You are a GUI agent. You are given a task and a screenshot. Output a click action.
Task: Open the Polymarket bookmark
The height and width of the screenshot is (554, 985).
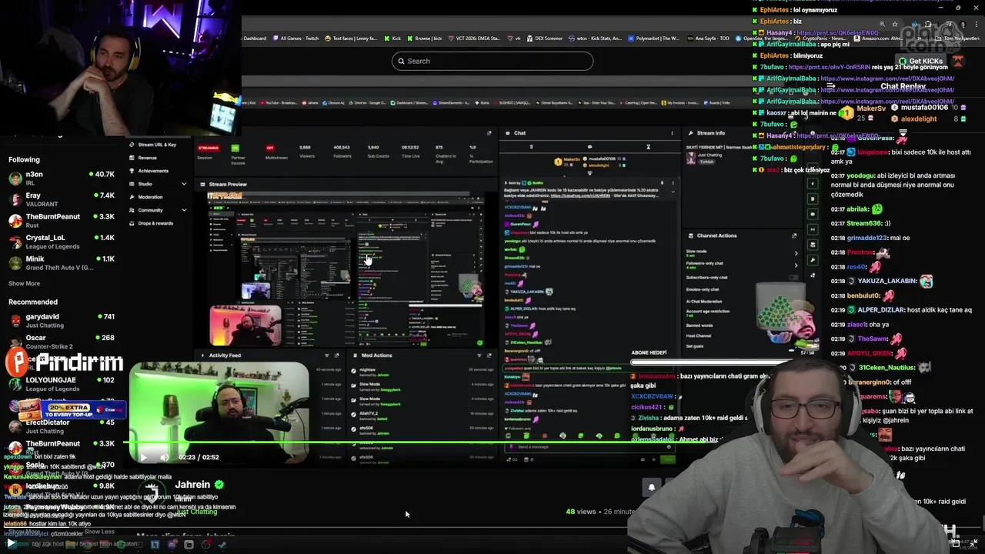click(x=654, y=38)
